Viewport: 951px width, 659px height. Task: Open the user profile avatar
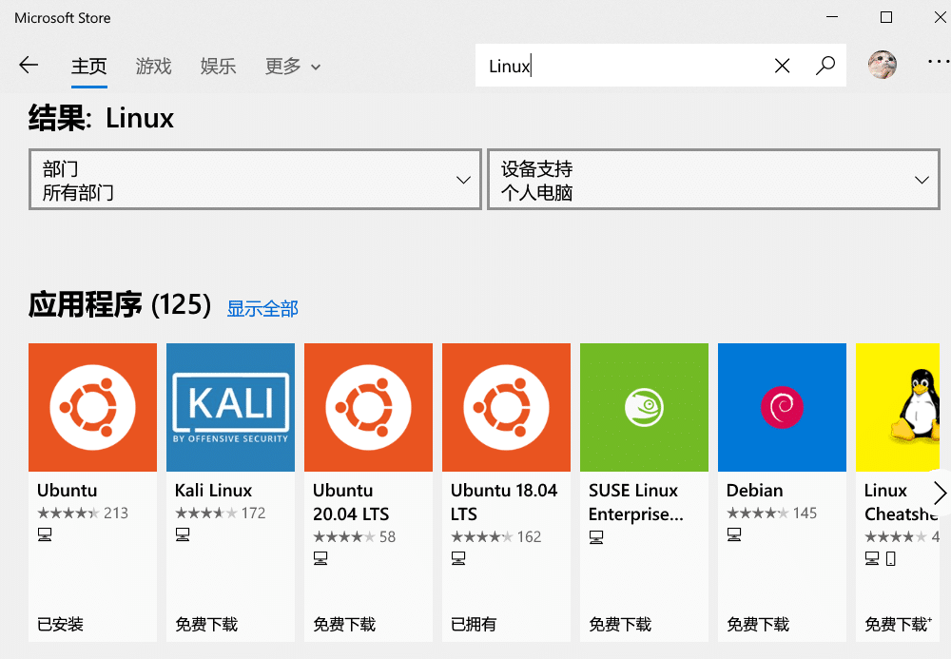coord(882,65)
